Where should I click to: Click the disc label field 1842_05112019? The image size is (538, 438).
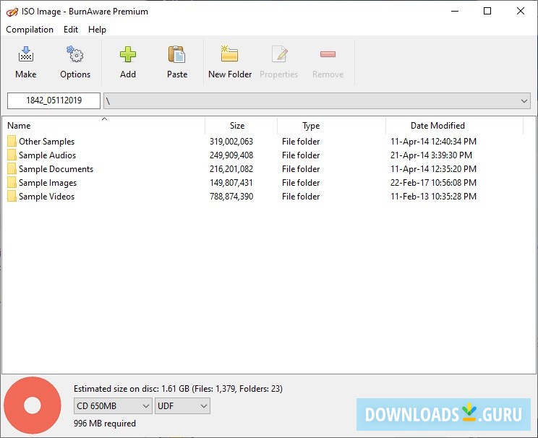(x=54, y=100)
